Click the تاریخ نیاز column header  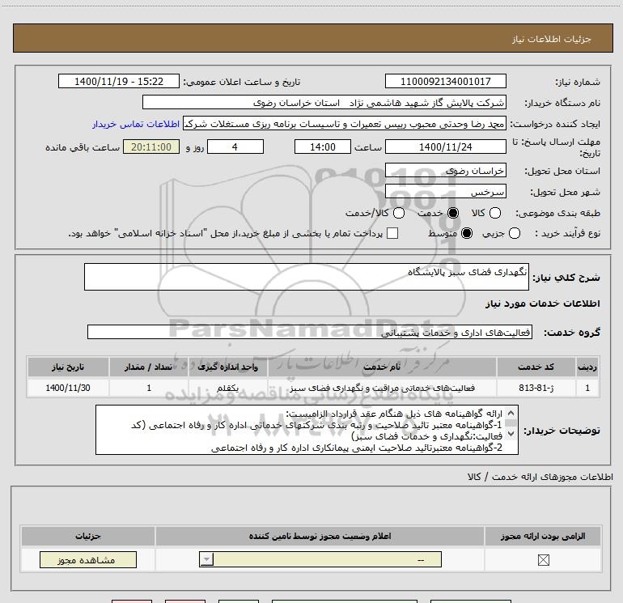coord(68,367)
